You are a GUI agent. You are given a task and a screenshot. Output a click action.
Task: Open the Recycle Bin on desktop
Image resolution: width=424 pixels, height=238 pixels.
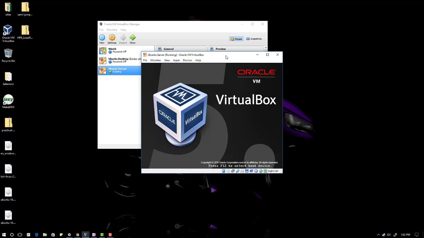(x=8, y=56)
